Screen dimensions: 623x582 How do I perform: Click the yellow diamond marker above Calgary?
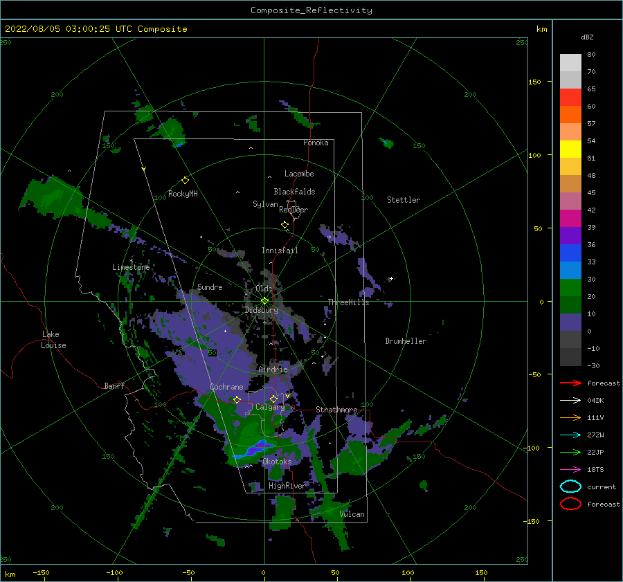tap(273, 399)
